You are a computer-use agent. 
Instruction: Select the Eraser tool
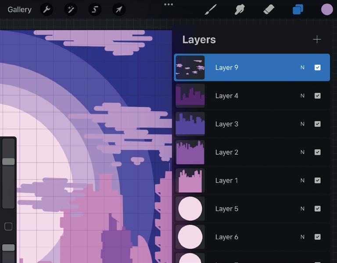coord(269,10)
